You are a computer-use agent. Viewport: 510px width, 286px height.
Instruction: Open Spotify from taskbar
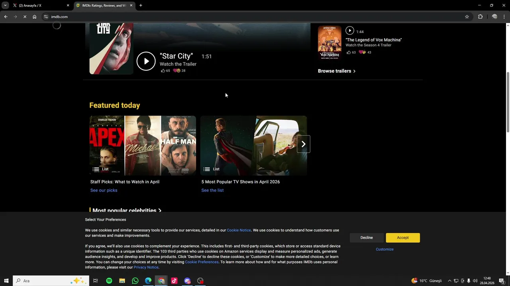[x=109, y=281]
